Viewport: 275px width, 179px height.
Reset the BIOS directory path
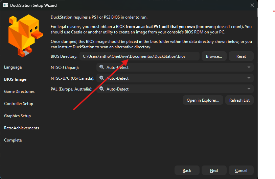(x=241, y=56)
